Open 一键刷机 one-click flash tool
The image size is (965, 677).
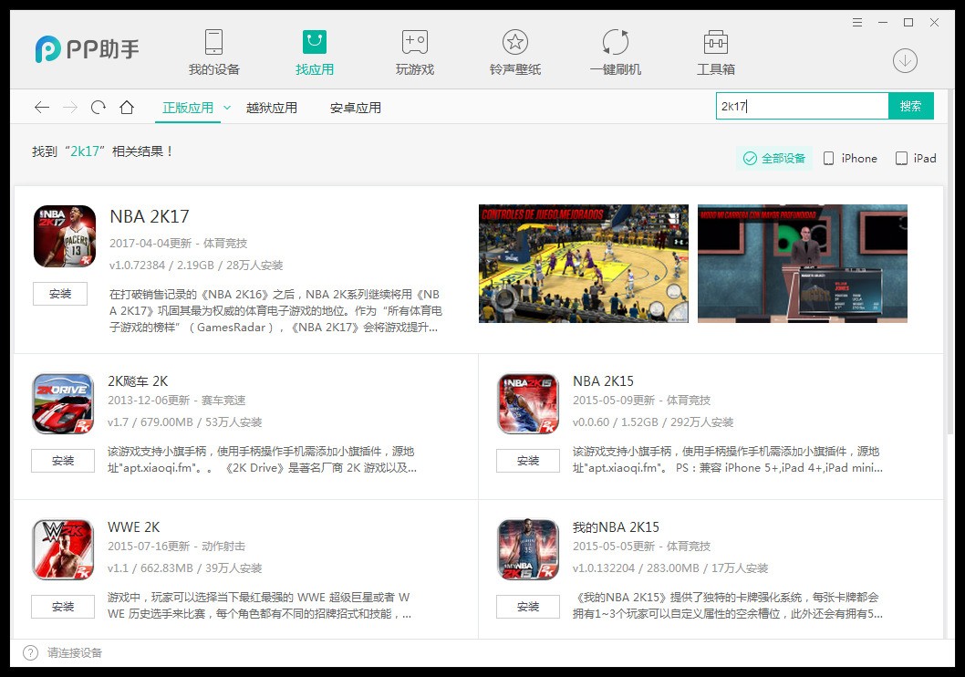tap(616, 52)
